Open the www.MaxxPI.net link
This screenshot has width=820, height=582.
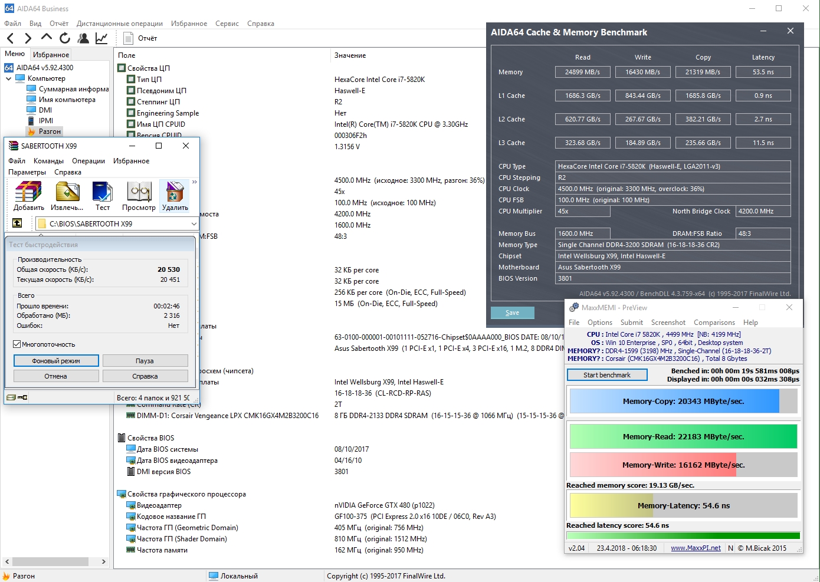696,548
